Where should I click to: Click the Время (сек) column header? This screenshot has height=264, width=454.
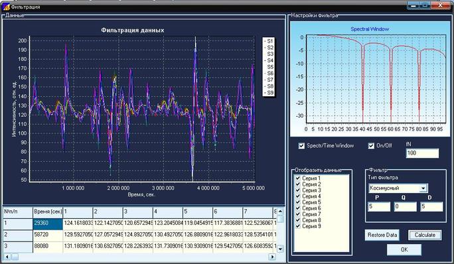[48, 212]
